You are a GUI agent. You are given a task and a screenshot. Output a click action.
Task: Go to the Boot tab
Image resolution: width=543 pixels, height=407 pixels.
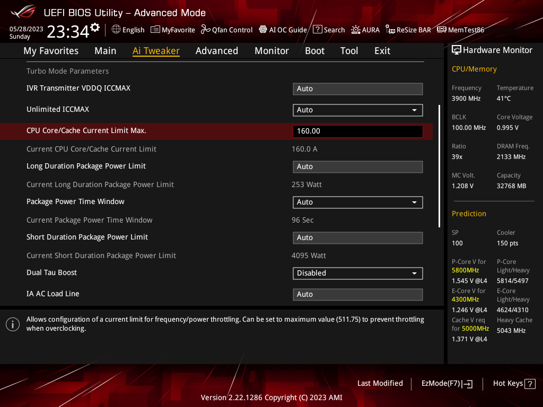(x=314, y=51)
